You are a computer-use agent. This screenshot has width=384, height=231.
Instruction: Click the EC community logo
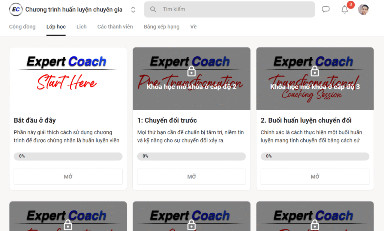click(16, 9)
